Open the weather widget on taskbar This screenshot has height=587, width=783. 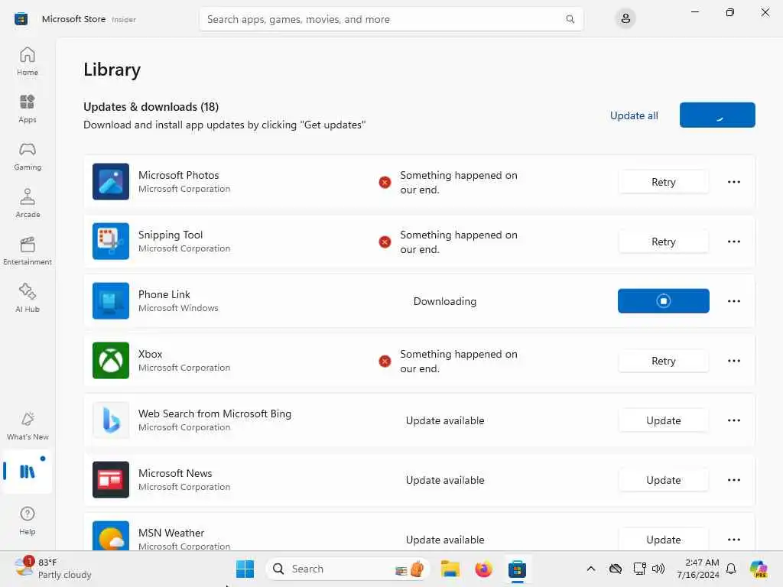tap(53, 569)
